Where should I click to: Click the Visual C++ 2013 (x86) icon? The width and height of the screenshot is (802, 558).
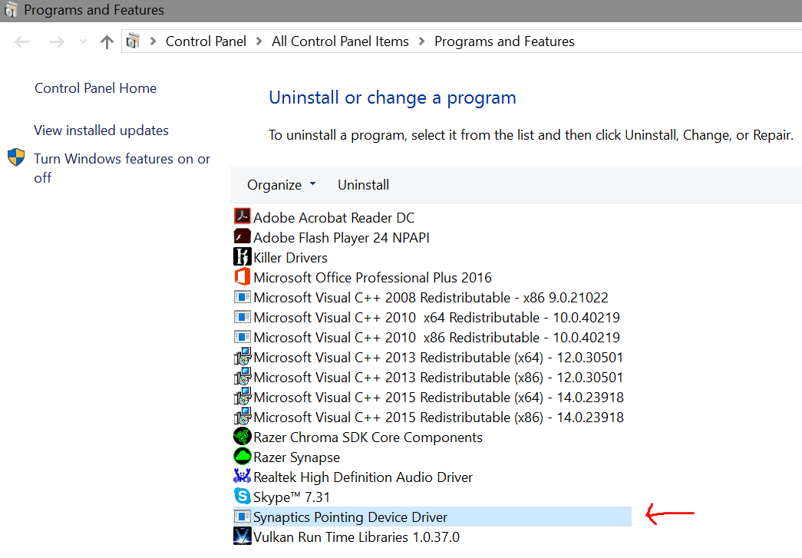pos(243,376)
